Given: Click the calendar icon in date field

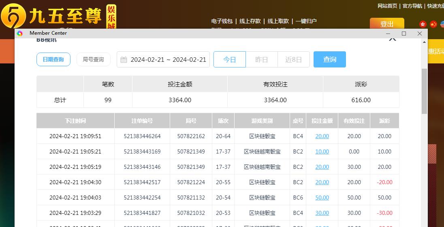Looking at the screenshot, I should (x=124, y=60).
